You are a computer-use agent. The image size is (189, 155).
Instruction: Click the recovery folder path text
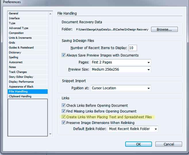point(112,30)
